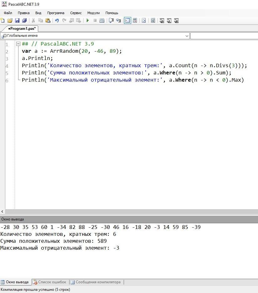Click the ABC C+ toolbar icon
The width and height of the screenshot is (258, 293).
pyautogui.click(x=135, y=20)
